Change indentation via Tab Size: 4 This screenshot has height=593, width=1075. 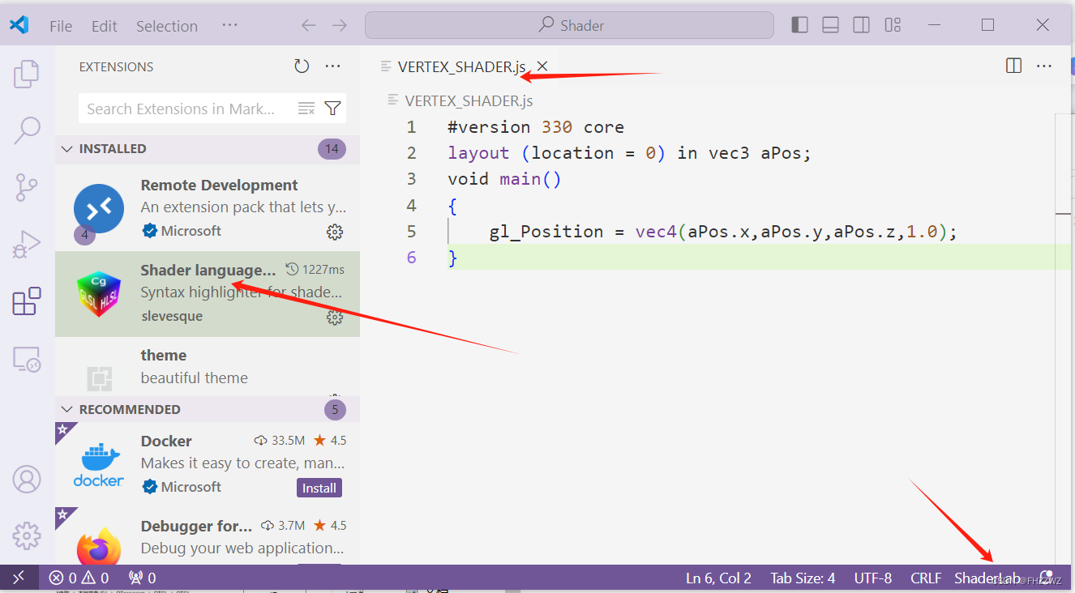tap(803, 578)
